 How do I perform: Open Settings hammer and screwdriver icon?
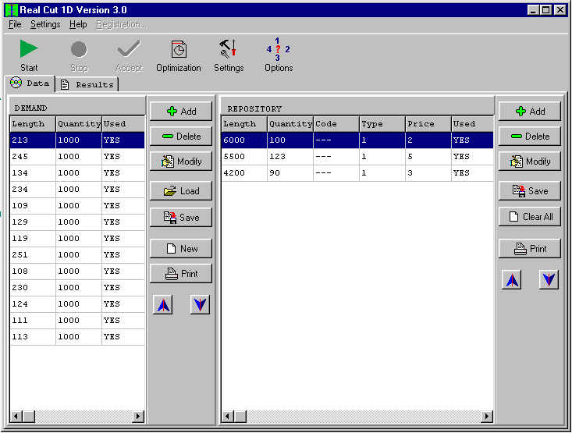tap(229, 49)
